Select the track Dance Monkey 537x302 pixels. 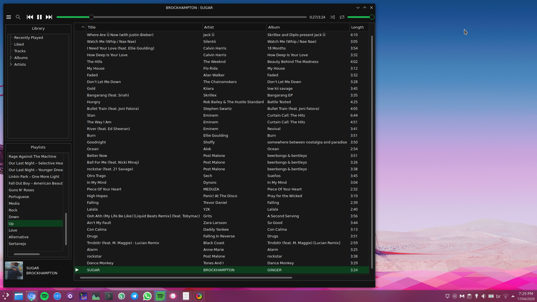pos(222,263)
